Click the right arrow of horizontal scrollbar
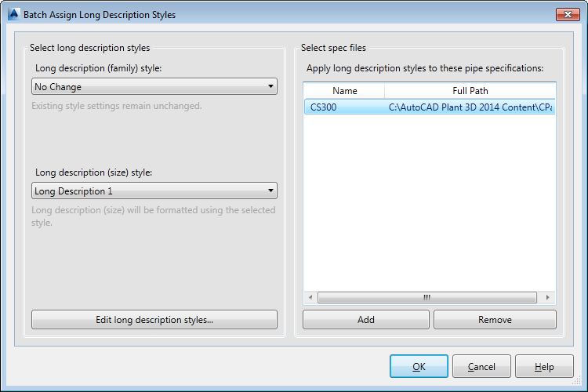This screenshot has width=588, height=392. [x=550, y=298]
